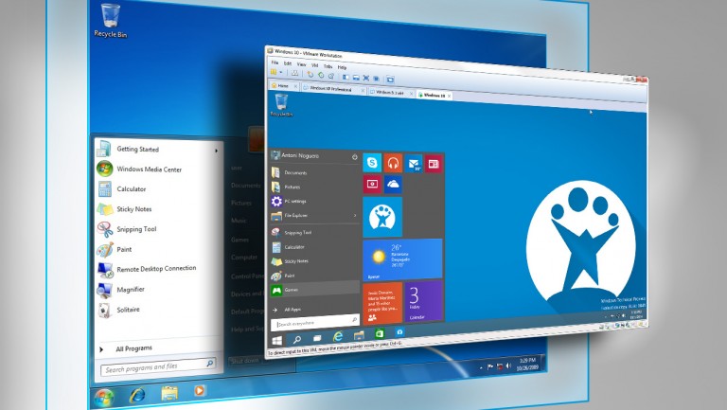
Task: Open the VMware File menu
Action: 275,64
